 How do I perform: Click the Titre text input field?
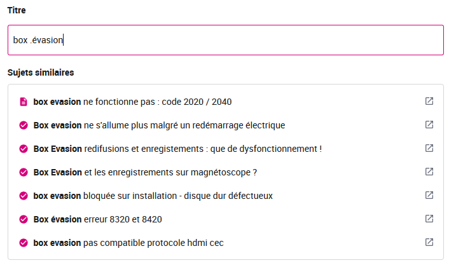[x=226, y=40]
